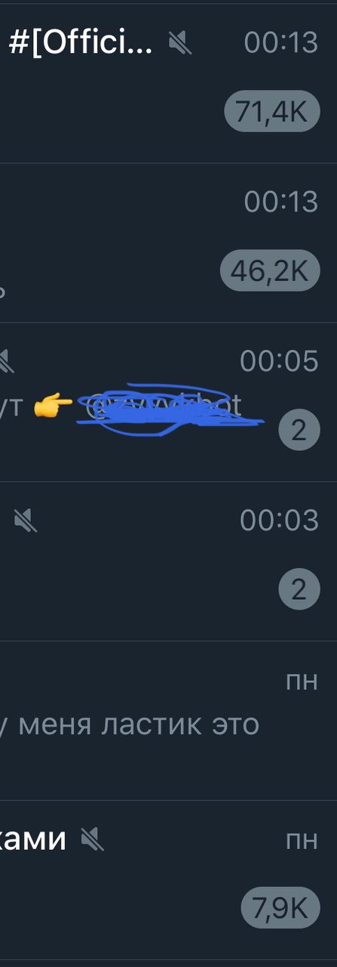The image size is (337, 967).
Task: Click the "пн" label above the 7,9K badge
Action: point(302,840)
